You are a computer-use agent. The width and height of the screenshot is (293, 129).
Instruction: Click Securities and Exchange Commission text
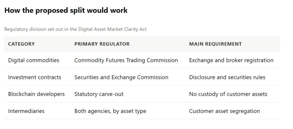(121, 77)
